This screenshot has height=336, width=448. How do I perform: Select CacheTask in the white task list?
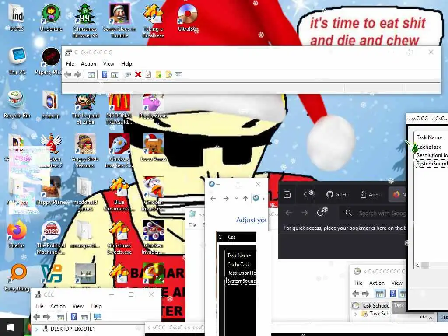coord(429,147)
